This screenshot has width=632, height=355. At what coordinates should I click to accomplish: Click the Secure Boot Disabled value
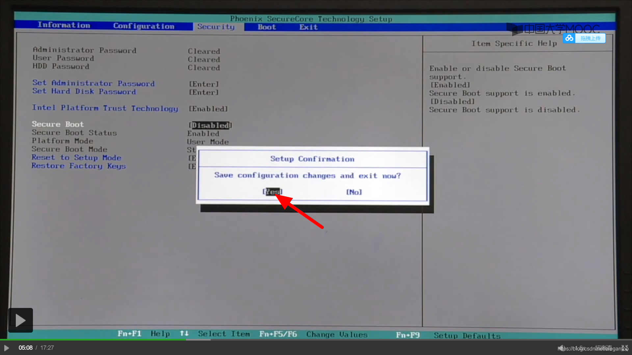210,125
